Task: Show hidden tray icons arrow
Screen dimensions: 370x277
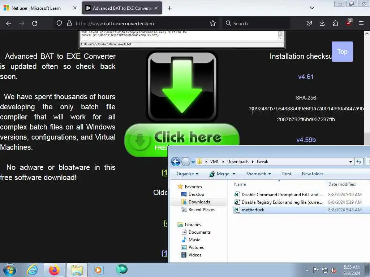Action: tap(307, 270)
